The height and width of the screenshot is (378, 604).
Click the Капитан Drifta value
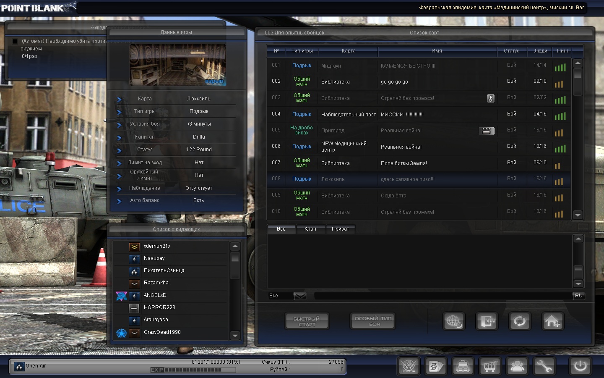pyautogui.click(x=199, y=137)
